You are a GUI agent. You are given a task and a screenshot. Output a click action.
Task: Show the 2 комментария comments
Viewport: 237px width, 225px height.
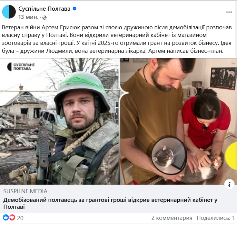coord(172,218)
